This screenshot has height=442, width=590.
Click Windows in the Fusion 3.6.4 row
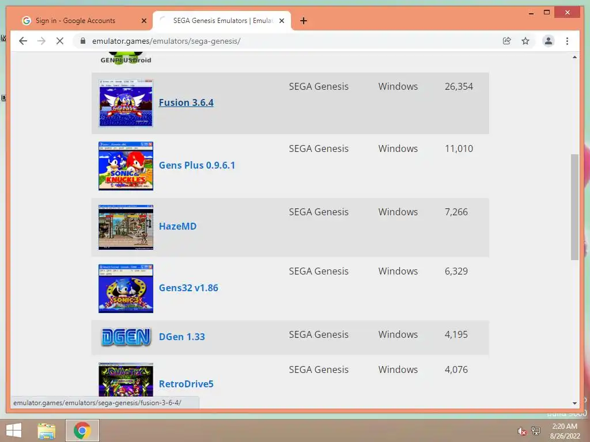[x=398, y=86]
